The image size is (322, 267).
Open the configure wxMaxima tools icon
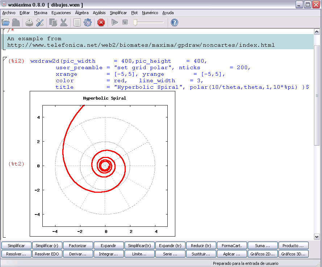(x=40, y=22)
